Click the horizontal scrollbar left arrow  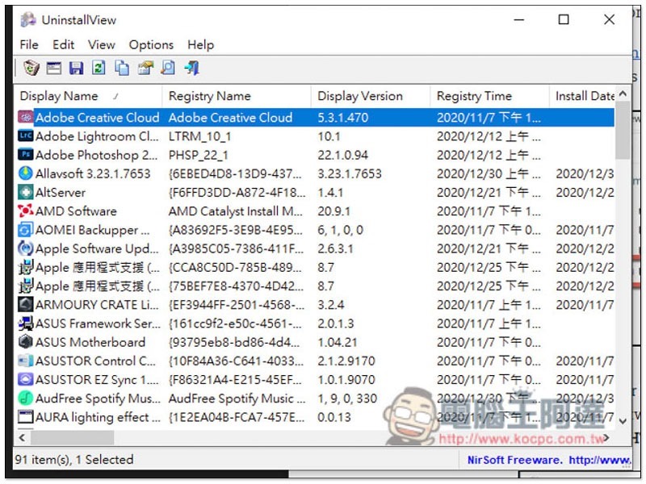point(23,437)
